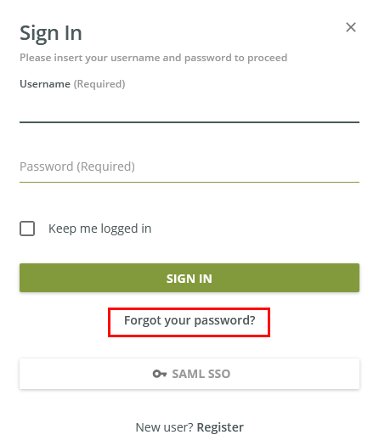
Task: Click the green SIGN IN button
Action: [x=189, y=278]
